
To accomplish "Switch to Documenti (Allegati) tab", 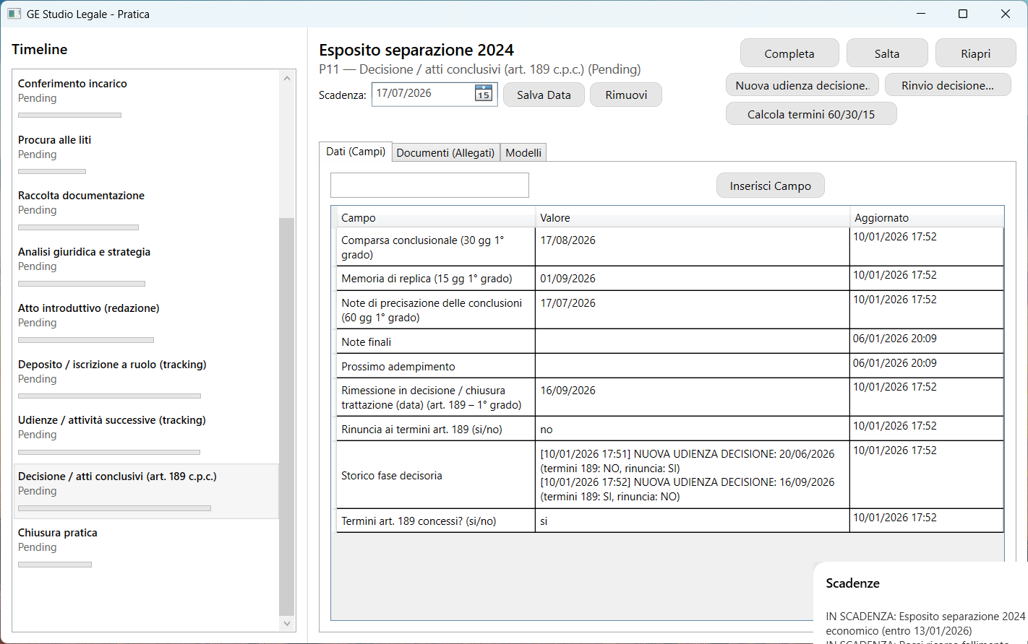I will pos(445,152).
